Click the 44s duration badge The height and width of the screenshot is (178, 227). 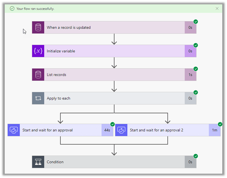(x=107, y=130)
